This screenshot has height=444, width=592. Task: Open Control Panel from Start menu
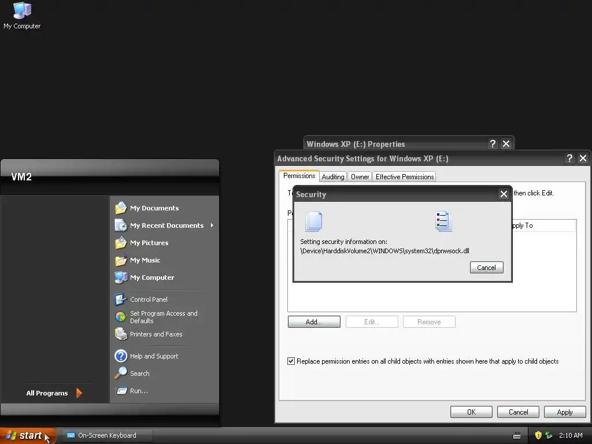149,299
